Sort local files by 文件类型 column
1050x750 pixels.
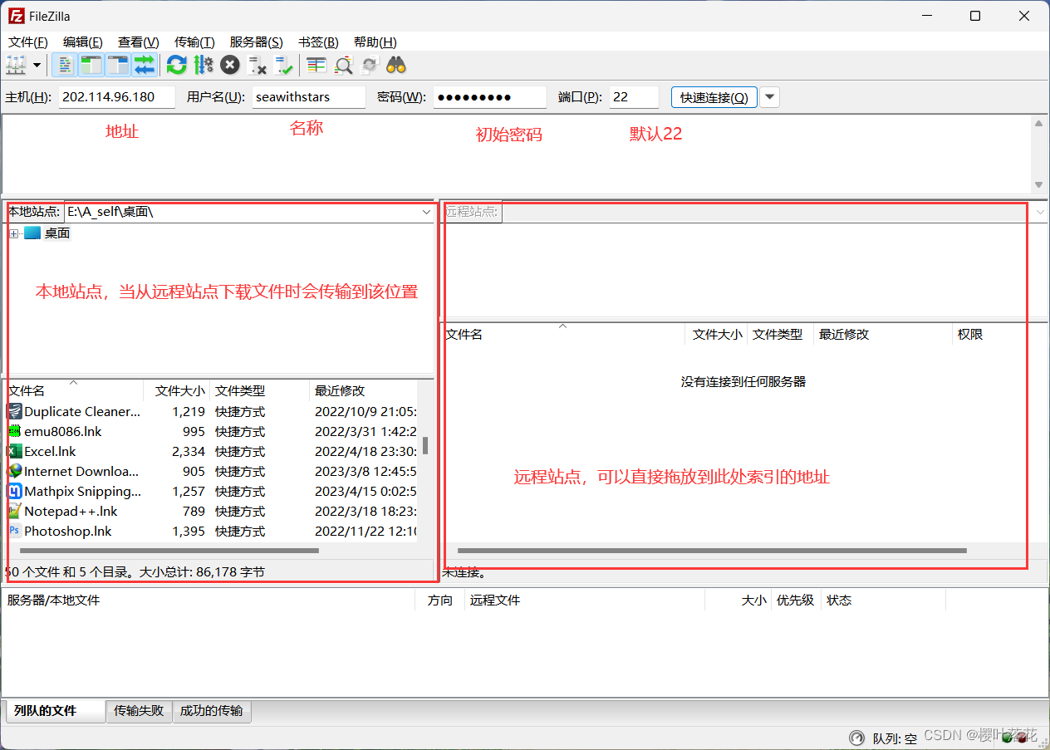point(260,390)
